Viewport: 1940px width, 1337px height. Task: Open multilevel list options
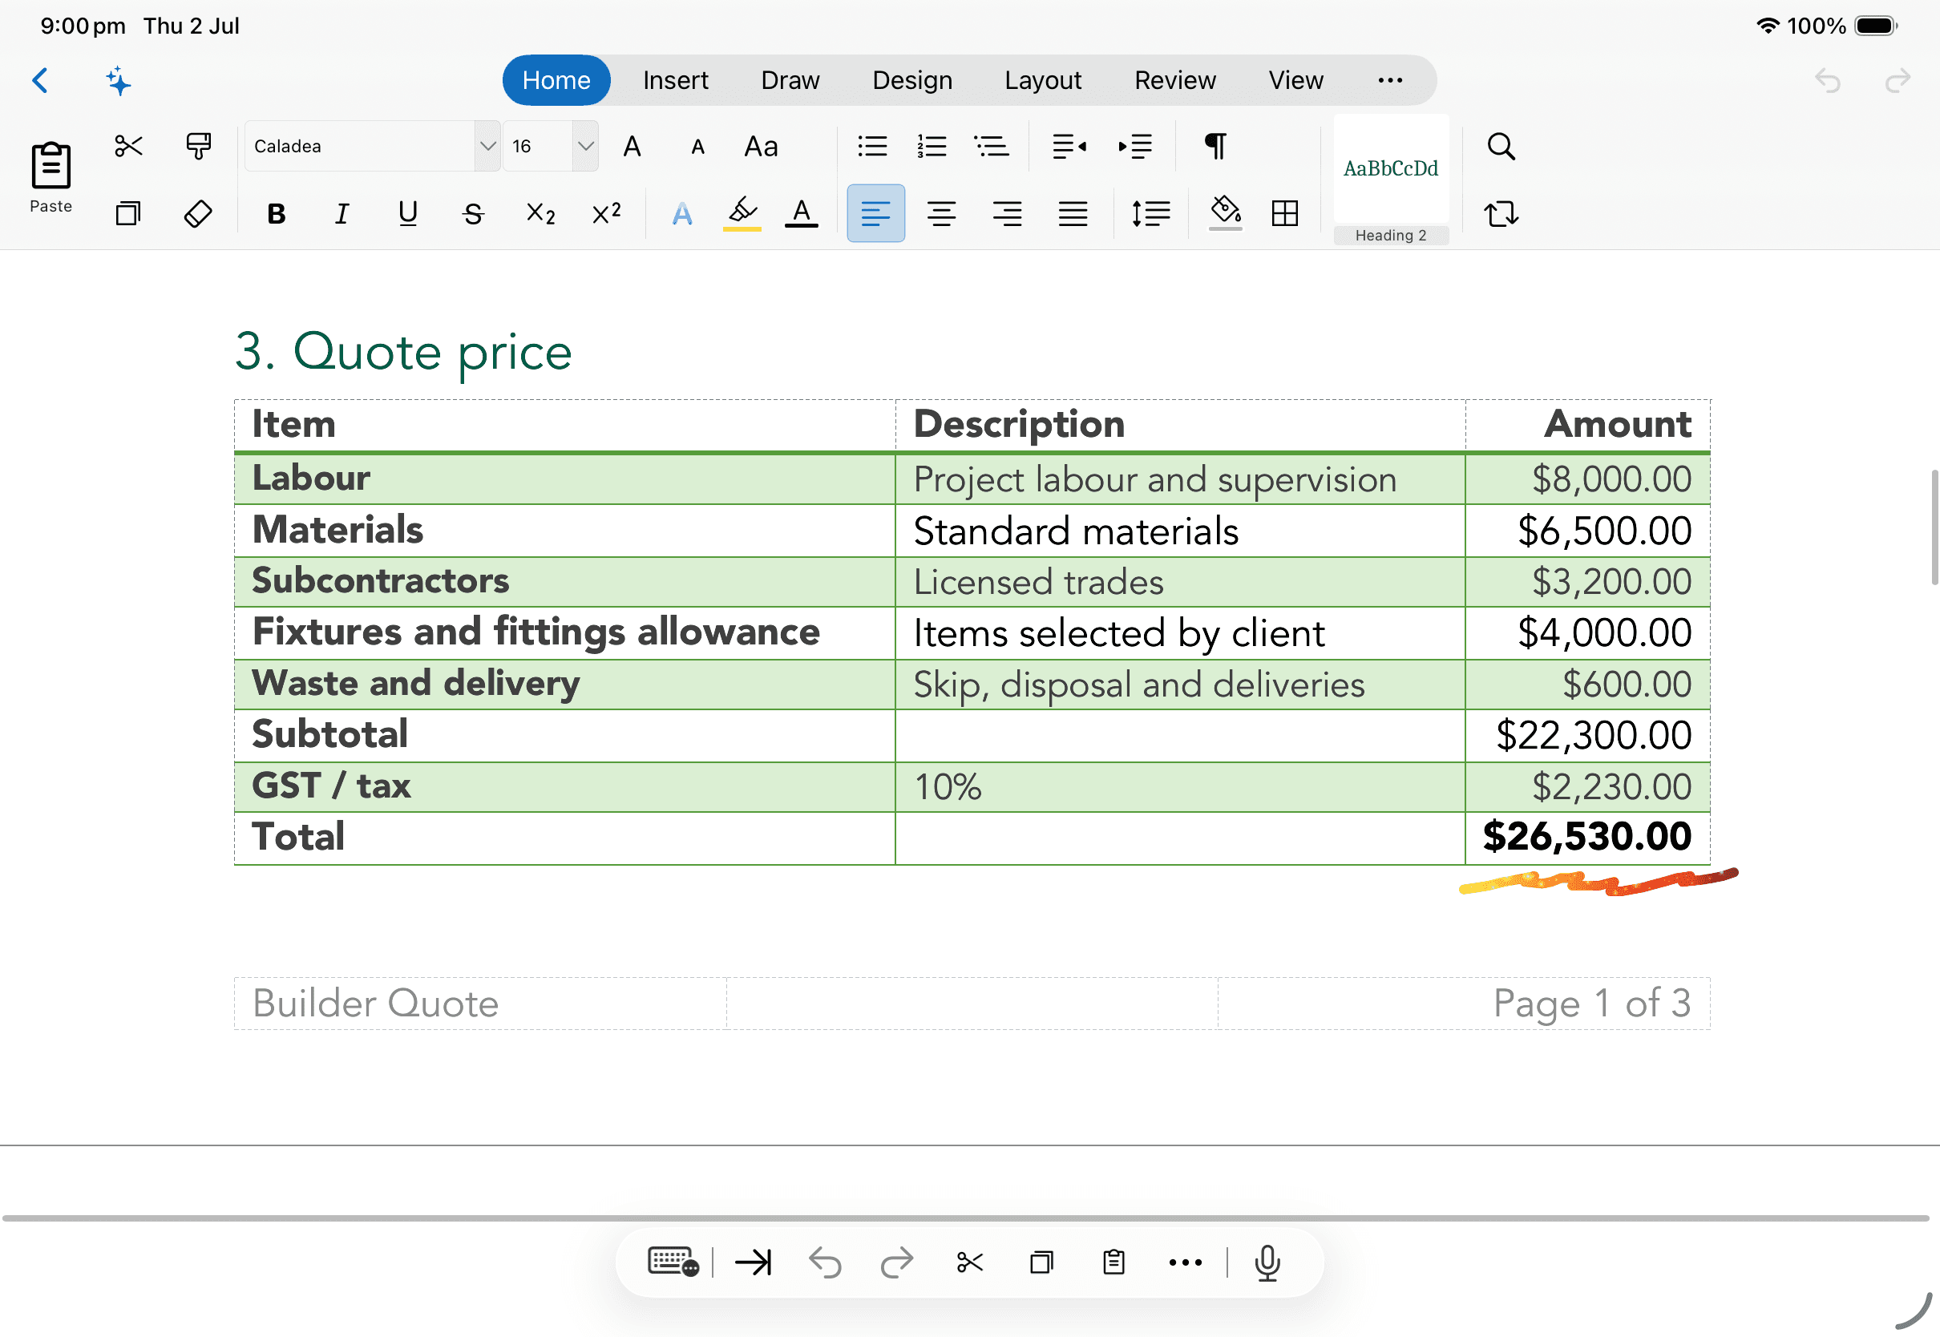coord(992,146)
